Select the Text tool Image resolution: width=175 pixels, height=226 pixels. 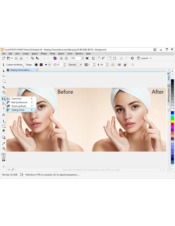(x=4, y=115)
